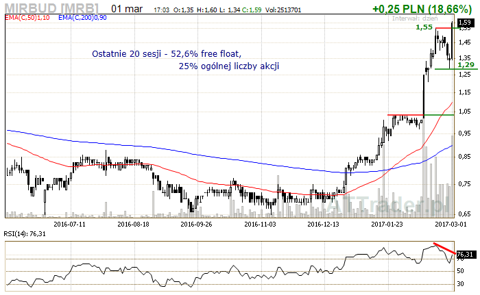The height and width of the screenshot is (295, 480).
Task: Click the '+0,25 PLN (18,66%)' change value
Action: click(422, 9)
